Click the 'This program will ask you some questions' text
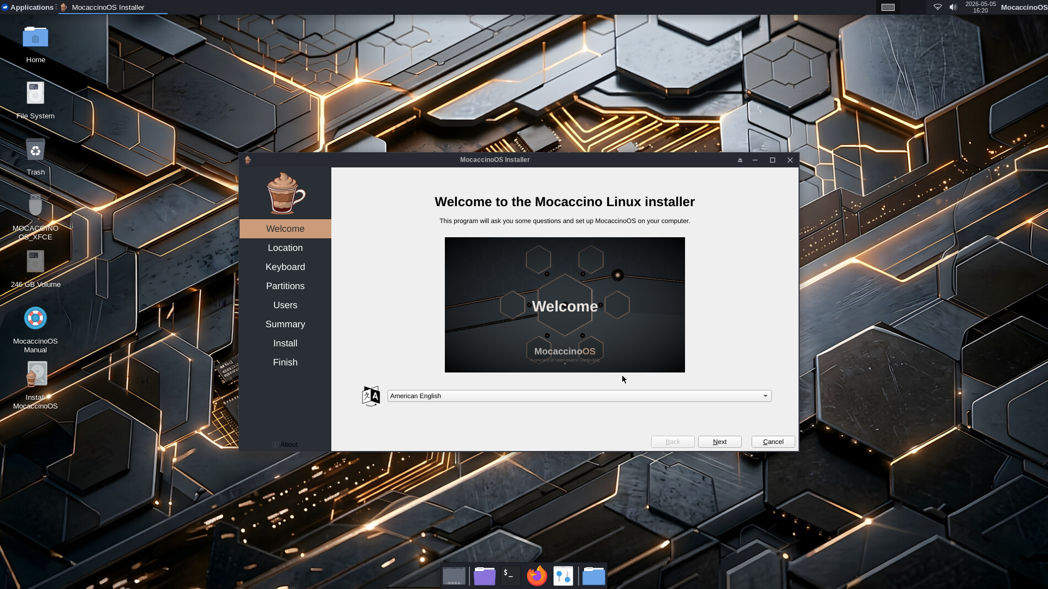The height and width of the screenshot is (589, 1048). click(565, 221)
